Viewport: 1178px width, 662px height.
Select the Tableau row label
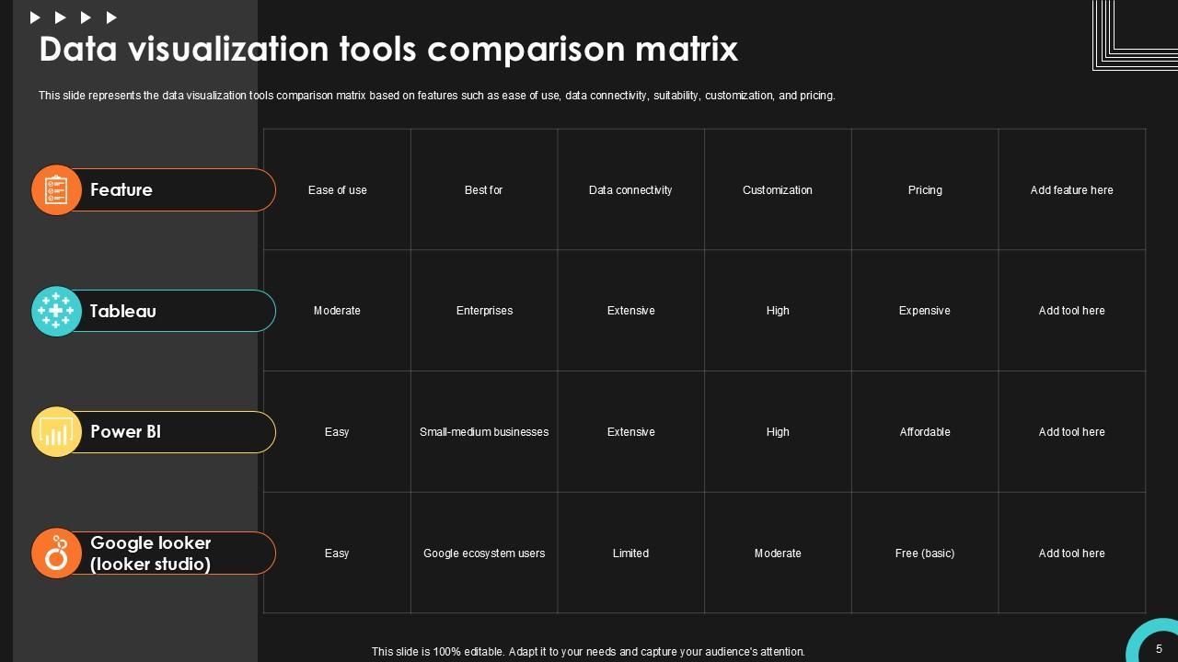[123, 312]
